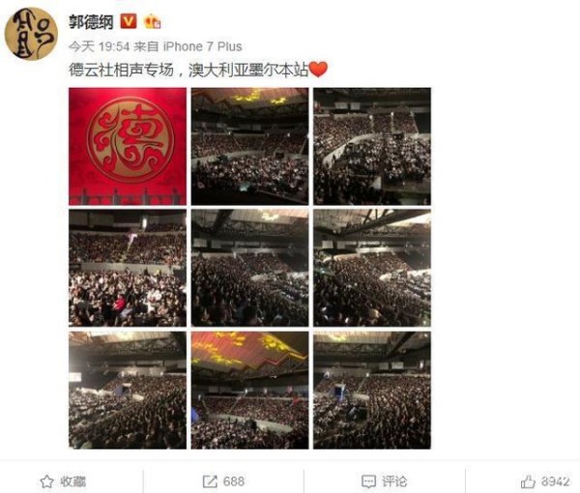Screen dimensions: 580x493
Task: Open the 郭德纲 profile avatar
Action: click(x=31, y=34)
